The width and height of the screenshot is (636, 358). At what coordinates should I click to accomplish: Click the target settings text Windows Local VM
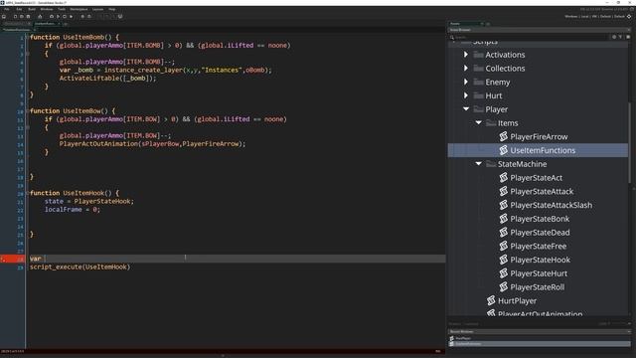(594, 17)
